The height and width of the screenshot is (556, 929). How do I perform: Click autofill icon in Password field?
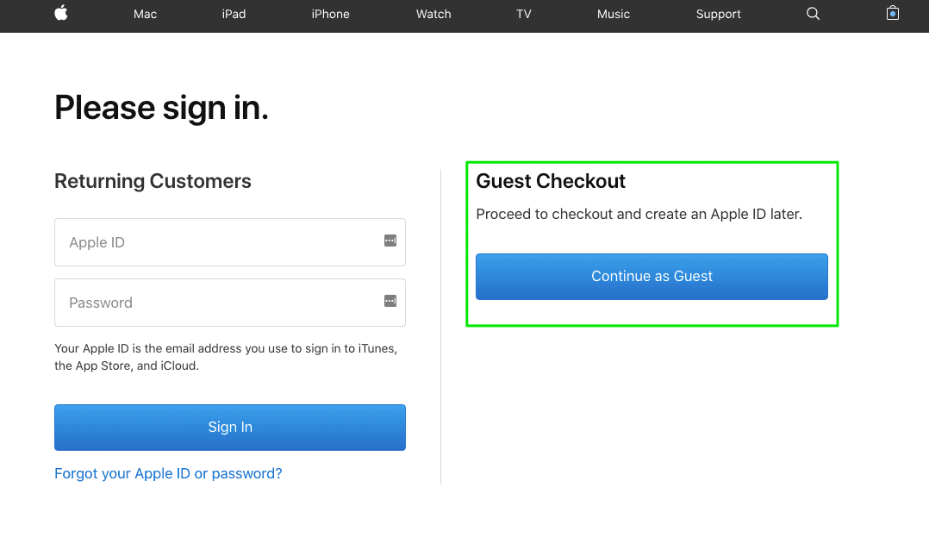point(390,301)
